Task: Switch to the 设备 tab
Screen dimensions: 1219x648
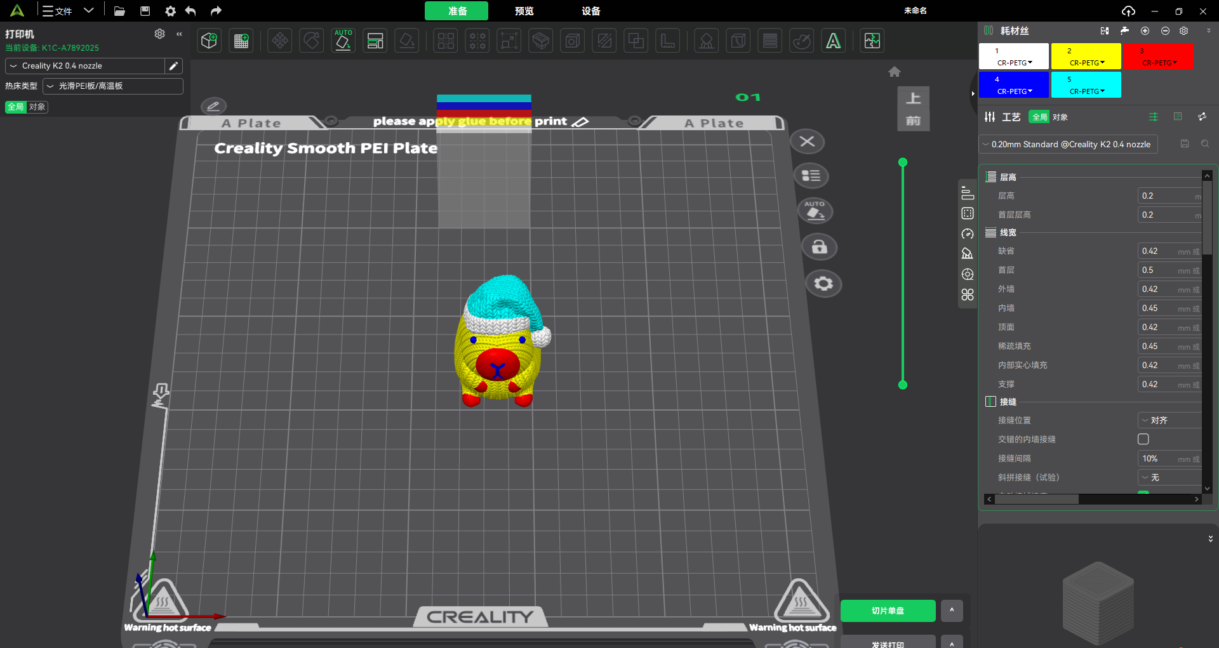Action: coord(591,11)
